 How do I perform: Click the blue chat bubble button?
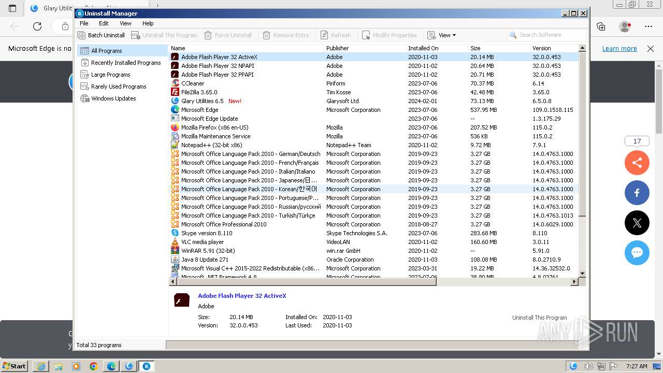637,253
